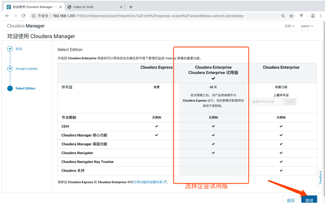Click the 年度订阅 license text

tap(281, 87)
